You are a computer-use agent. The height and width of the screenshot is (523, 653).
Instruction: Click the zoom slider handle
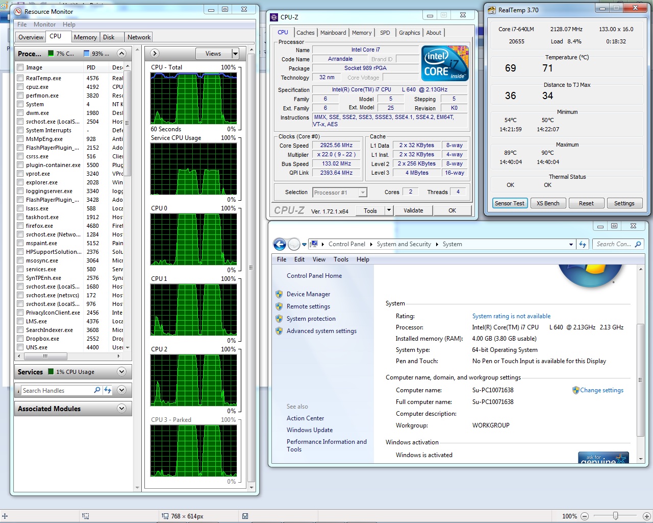(x=616, y=516)
